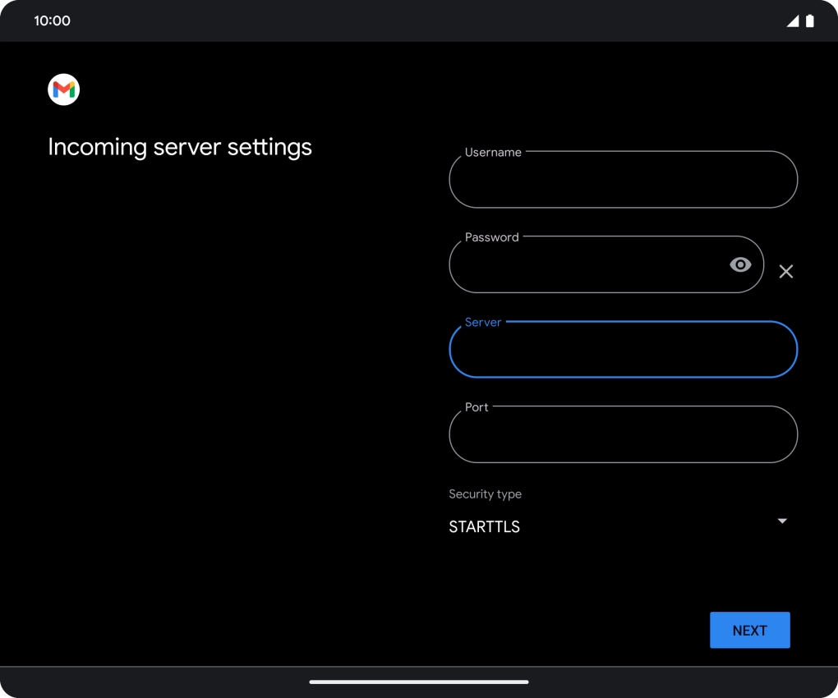Open the STARTTLS security selection
The image size is (838, 698).
click(x=484, y=527)
